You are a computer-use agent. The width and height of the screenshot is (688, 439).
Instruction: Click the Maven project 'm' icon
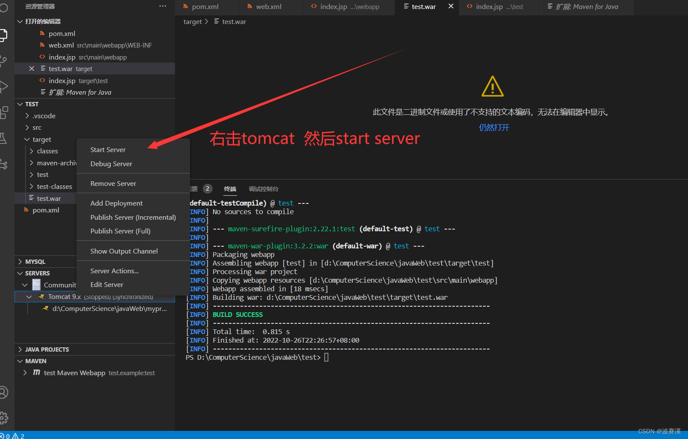[x=37, y=373]
